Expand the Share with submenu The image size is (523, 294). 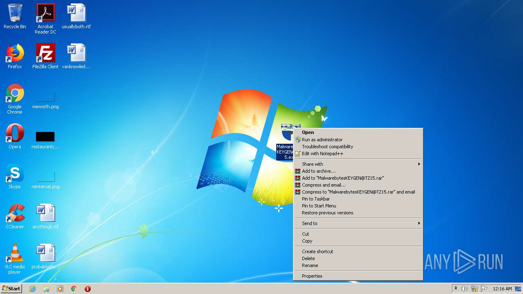point(358,164)
